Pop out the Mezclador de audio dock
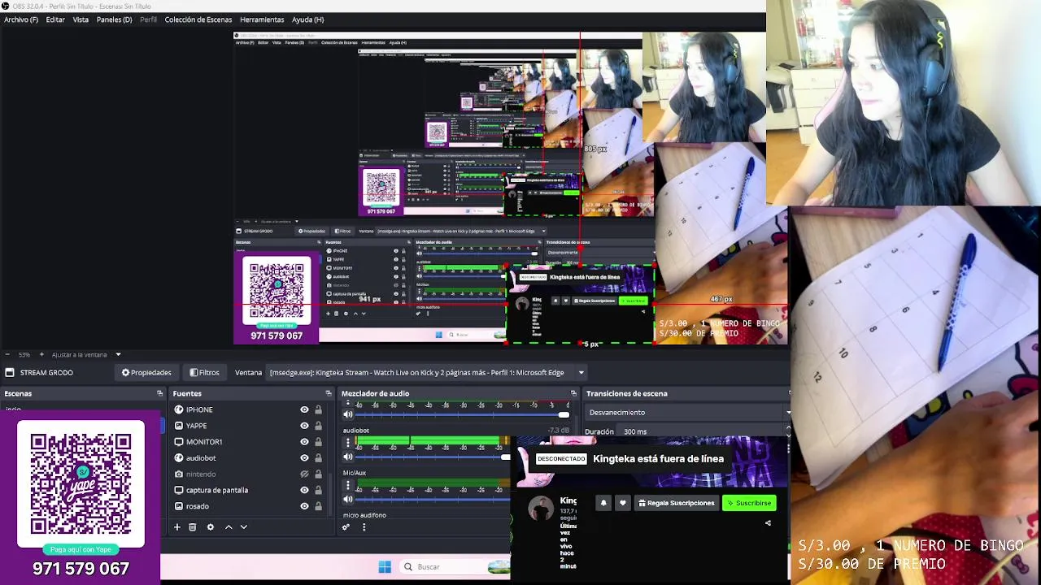The height and width of the screenshot is (585, 1041). click(x=573, y=393)
